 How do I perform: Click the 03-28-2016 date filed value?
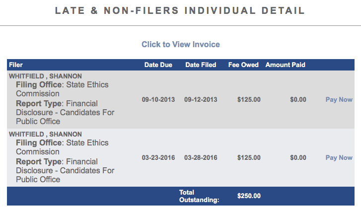click(201, 157)
